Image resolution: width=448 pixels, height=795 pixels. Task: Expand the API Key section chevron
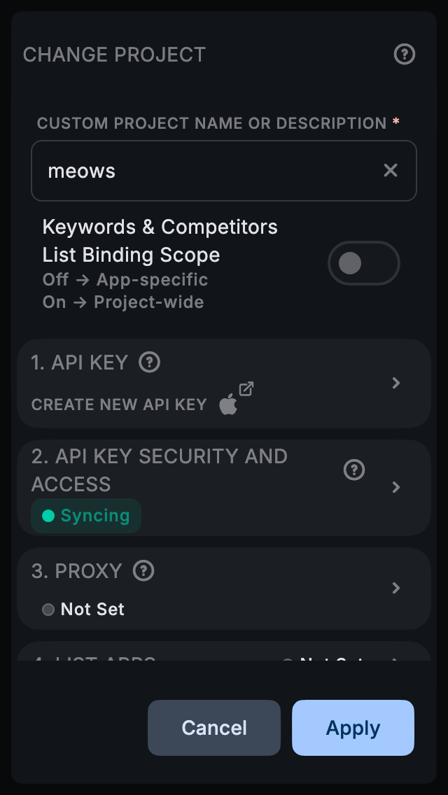396,383
